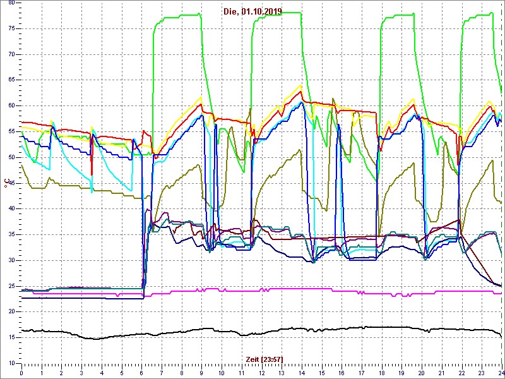Click hour 17 on the time axis

point(361,373)
